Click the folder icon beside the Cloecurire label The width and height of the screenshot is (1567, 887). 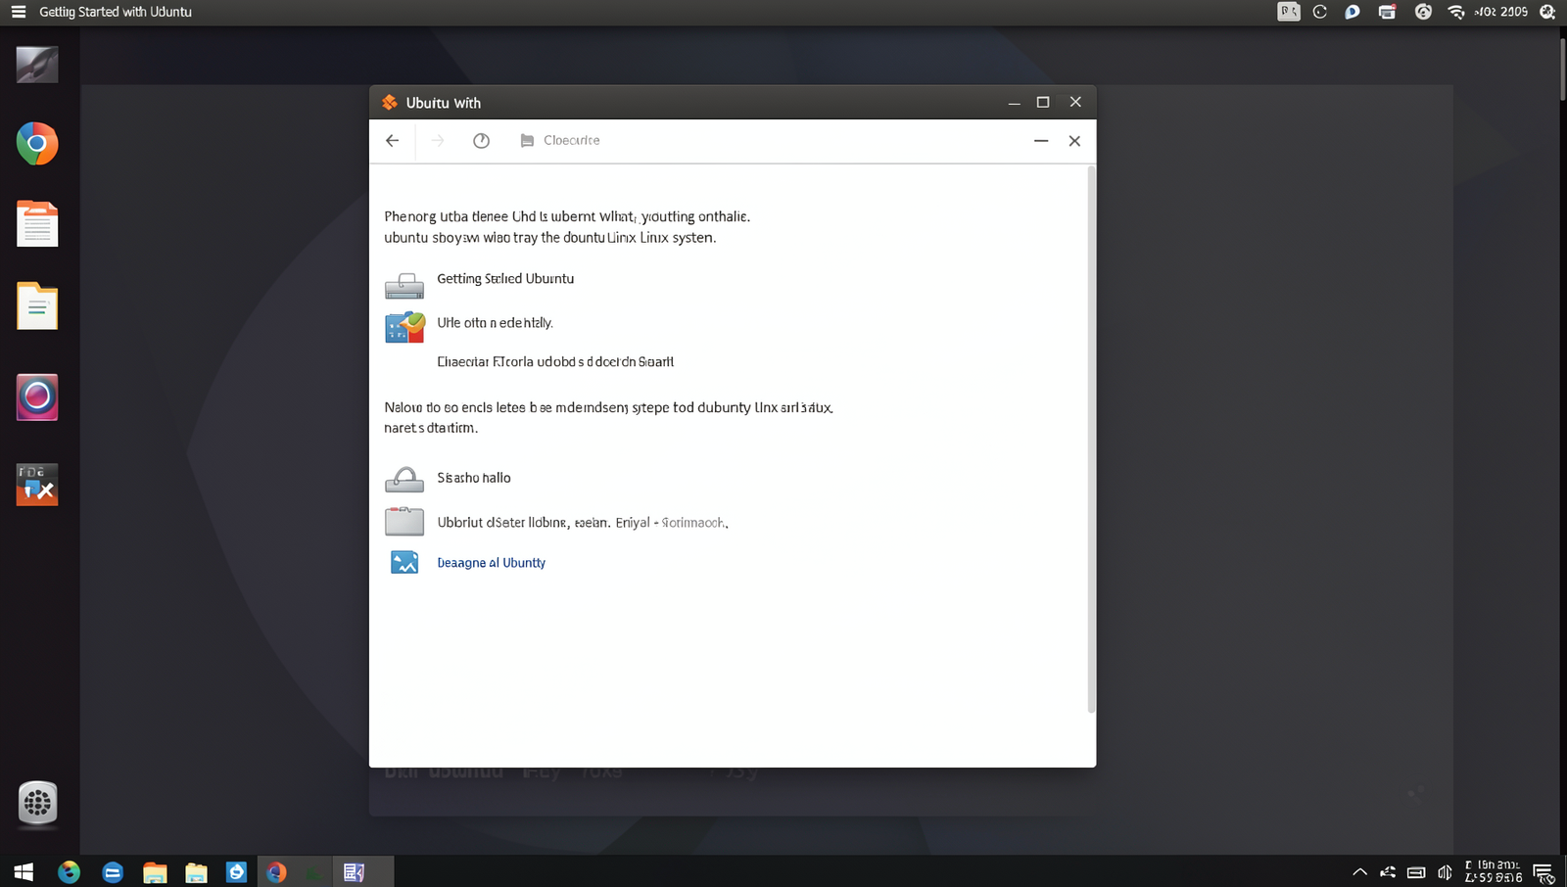[x=527, y=141]
